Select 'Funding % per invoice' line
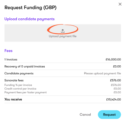The height and width of the screenshot is (121, 127). [18, 85]
